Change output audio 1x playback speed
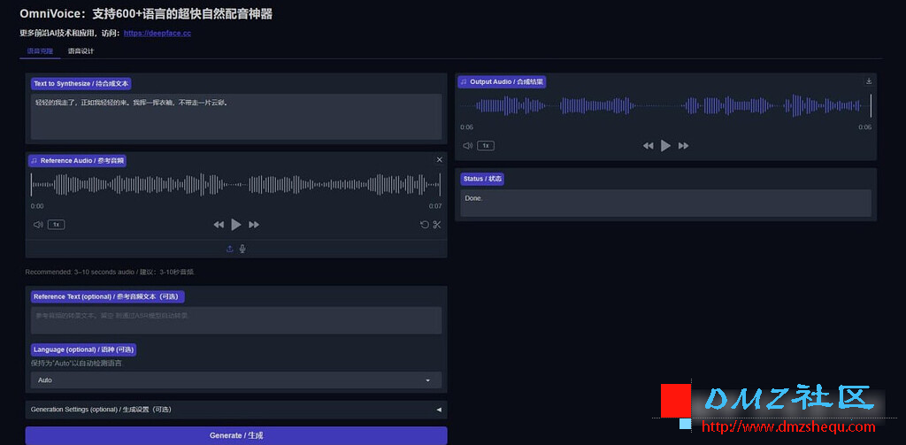 pyautogui.click(x=486, y=146)
